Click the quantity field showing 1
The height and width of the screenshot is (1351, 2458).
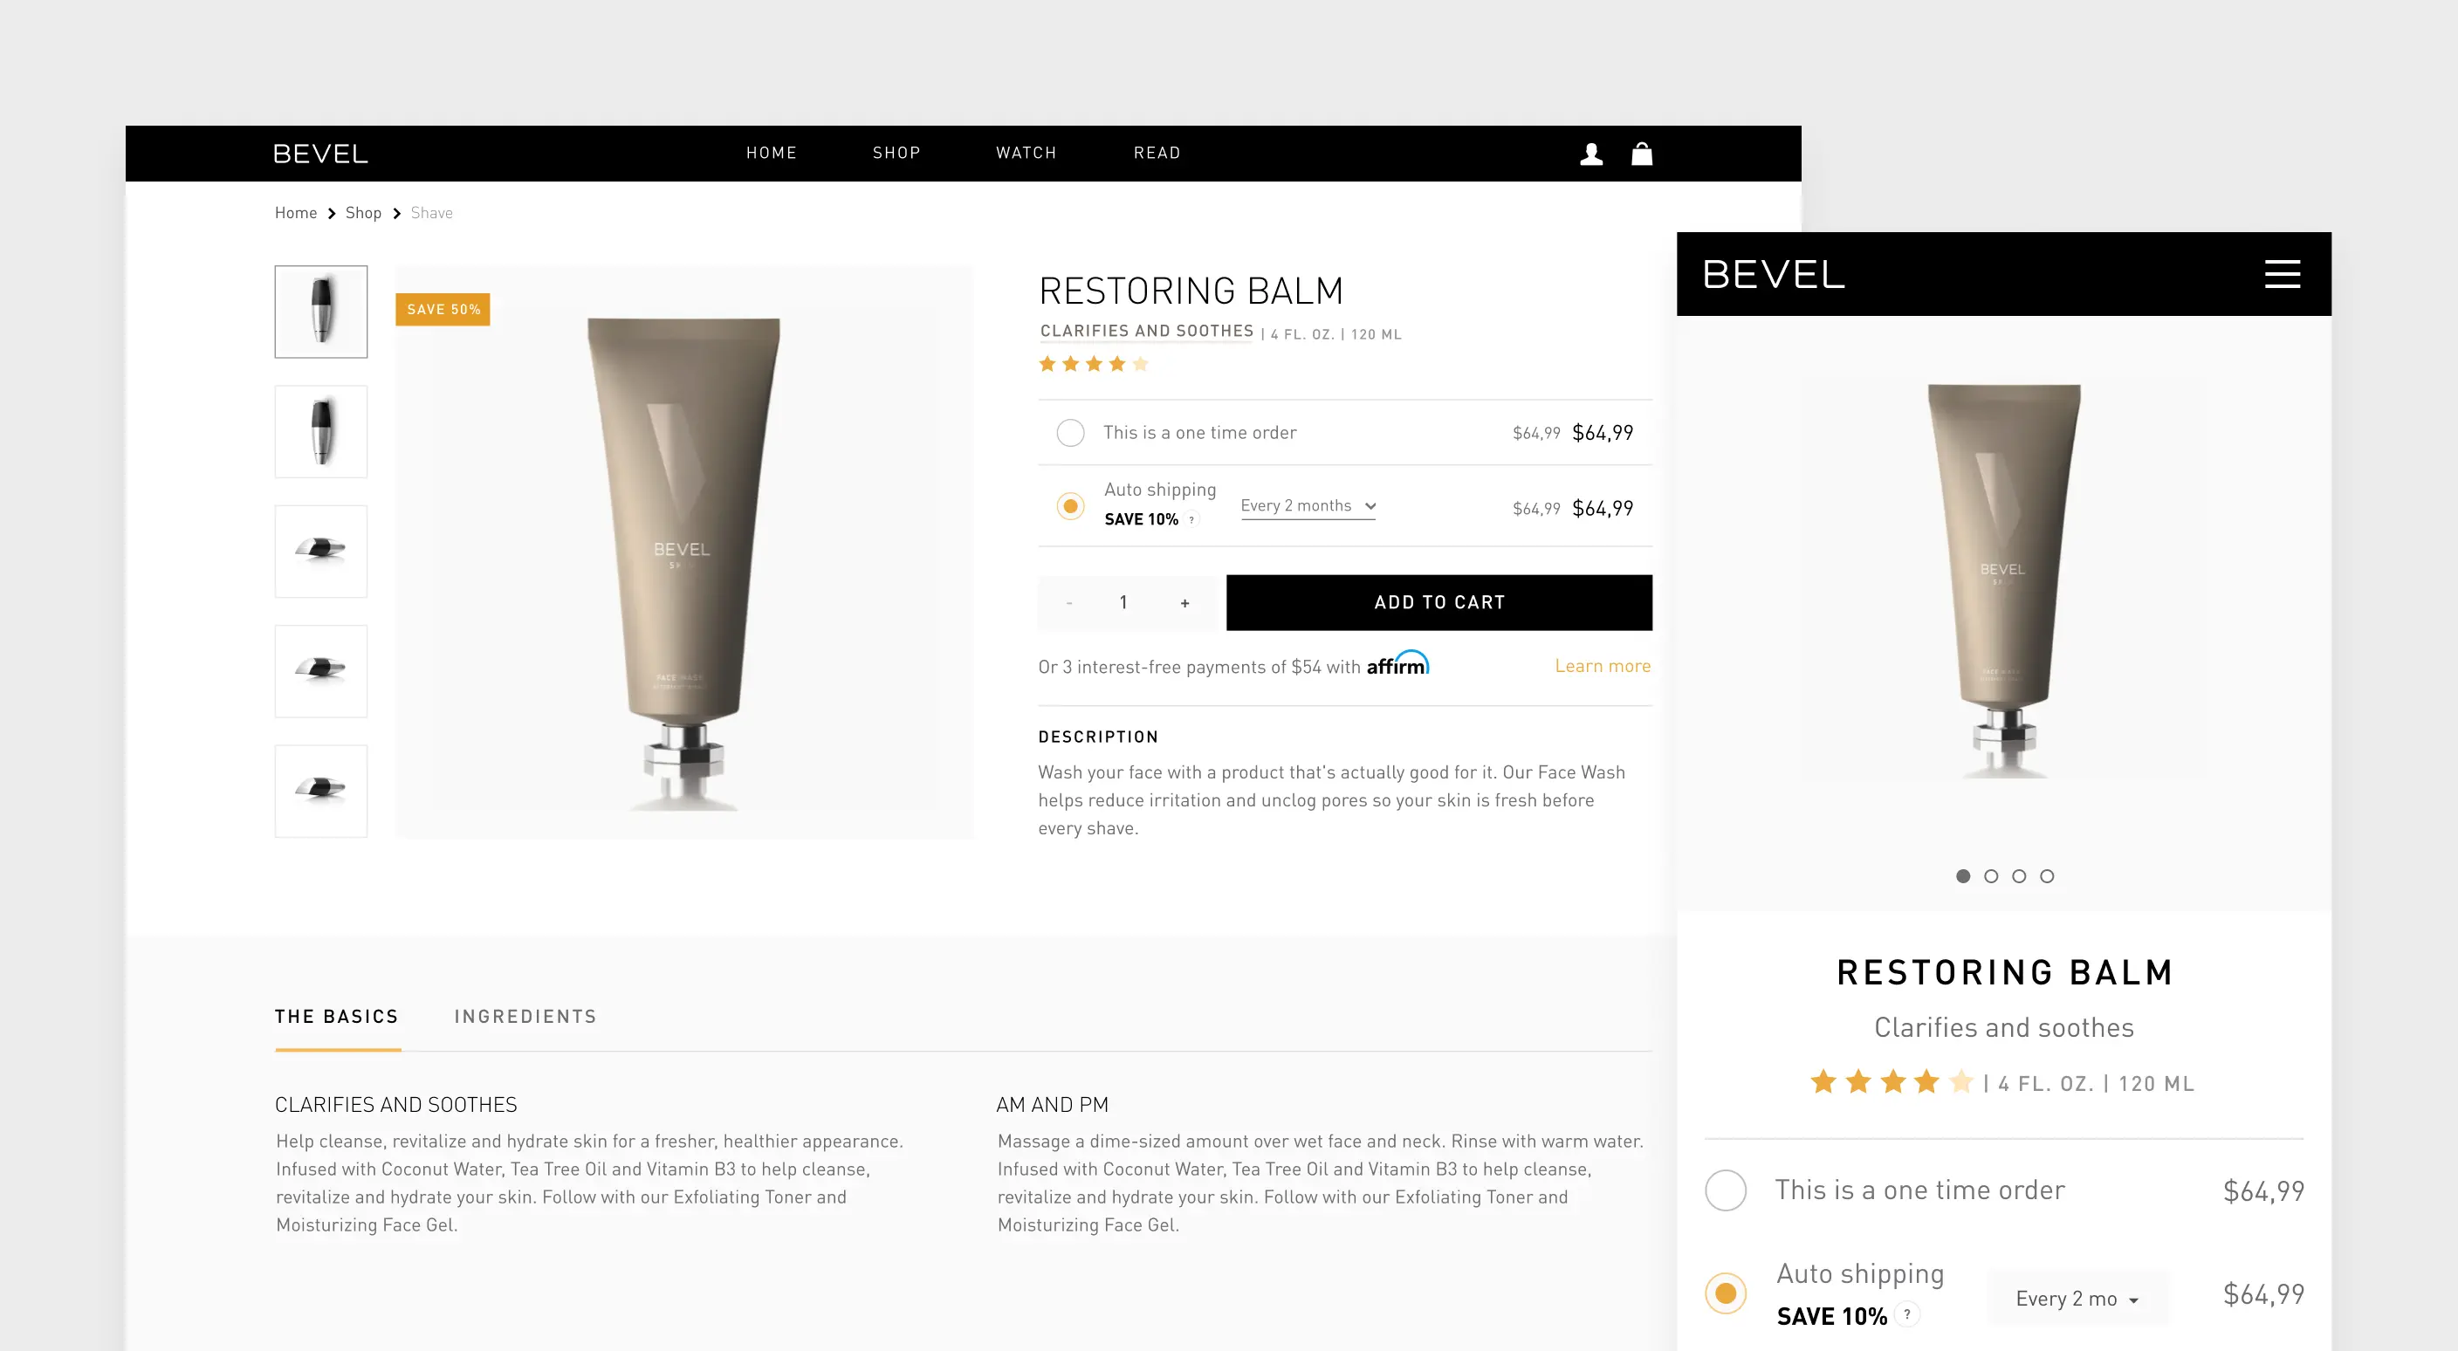(1124, 602)
